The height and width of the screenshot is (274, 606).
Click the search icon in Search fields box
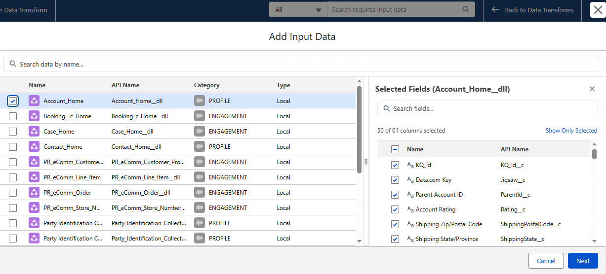pyautogui.click(x=386, y=108)
